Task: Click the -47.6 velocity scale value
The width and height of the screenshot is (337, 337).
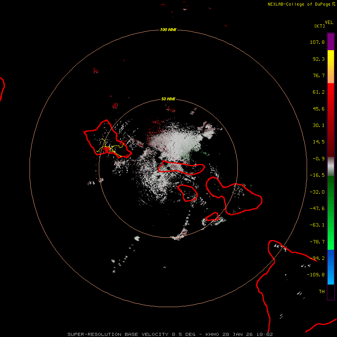Action: tap(317, 209)
